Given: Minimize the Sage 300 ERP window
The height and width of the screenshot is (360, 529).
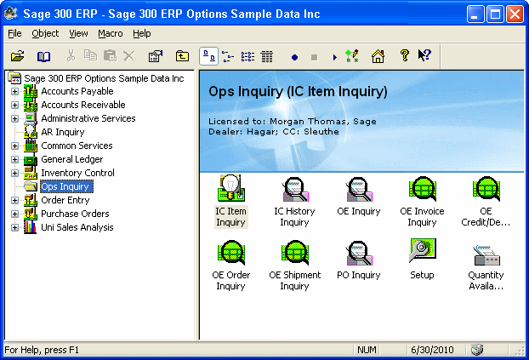Looking at the screenshot, I should [x=475, y=14].
